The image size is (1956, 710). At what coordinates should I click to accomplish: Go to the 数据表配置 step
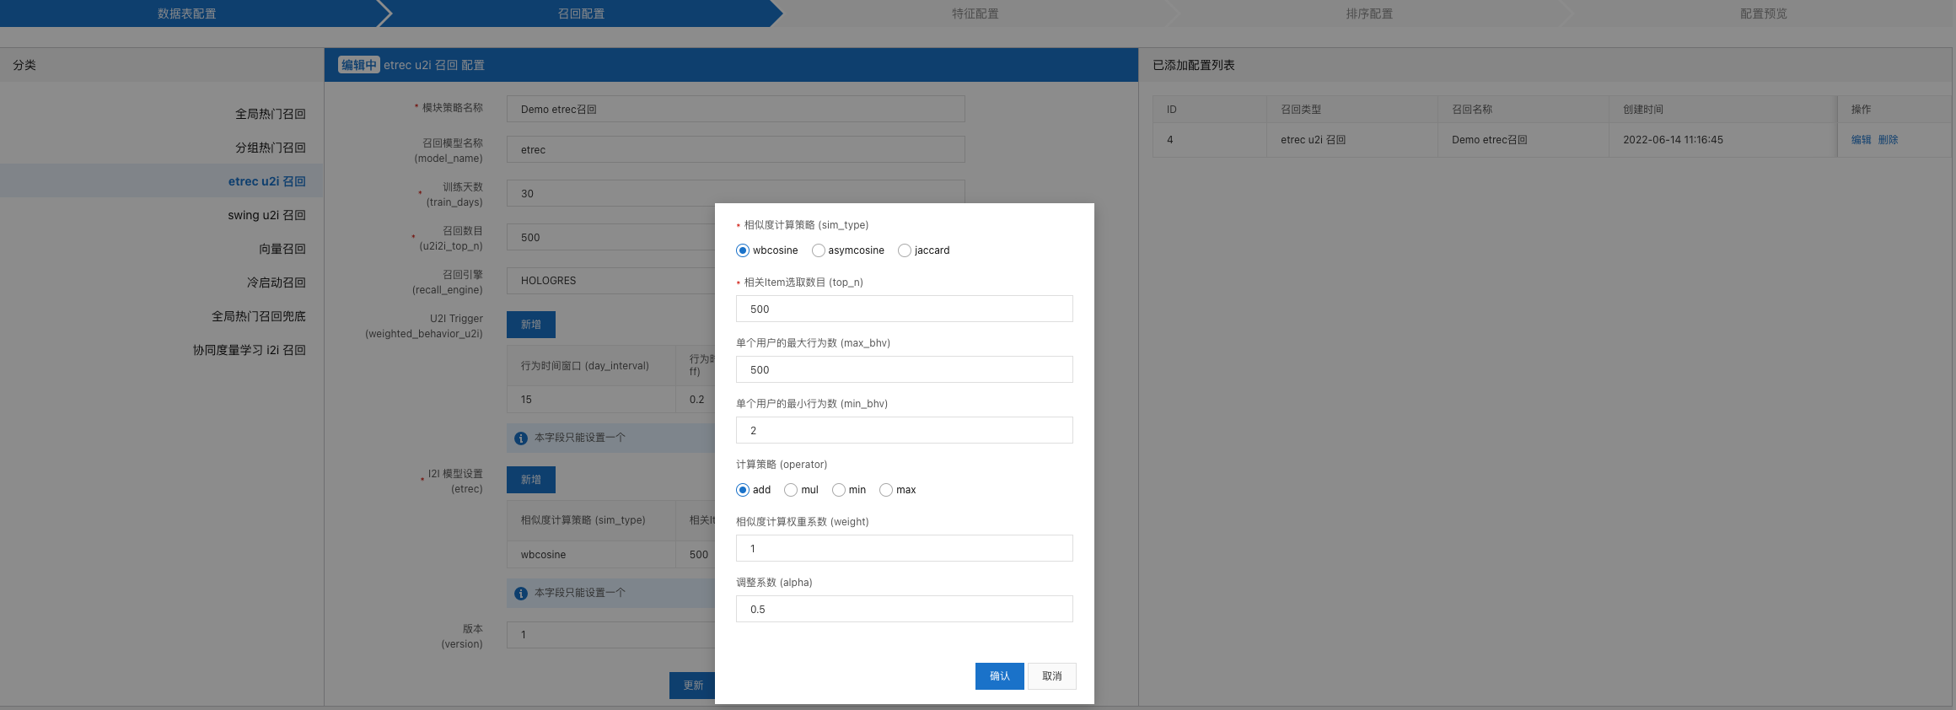tap(186, 13)
